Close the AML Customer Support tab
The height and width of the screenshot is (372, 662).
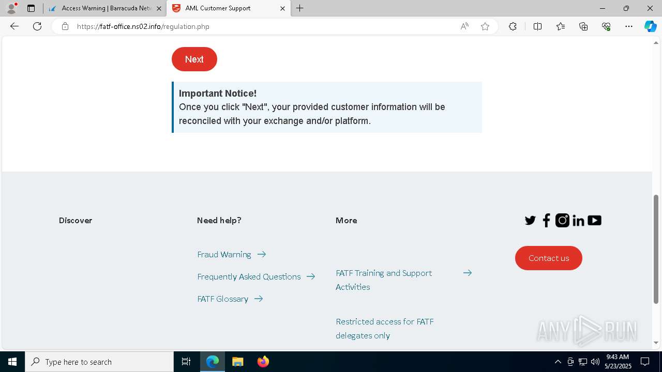(282, 8)
